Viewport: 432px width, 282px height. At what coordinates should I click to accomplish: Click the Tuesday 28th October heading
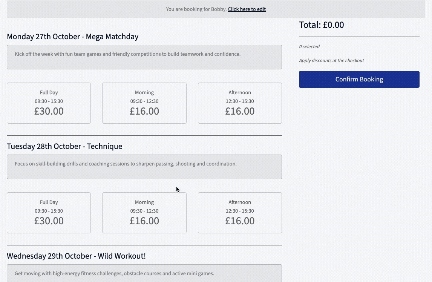click(x=64, y=146)
